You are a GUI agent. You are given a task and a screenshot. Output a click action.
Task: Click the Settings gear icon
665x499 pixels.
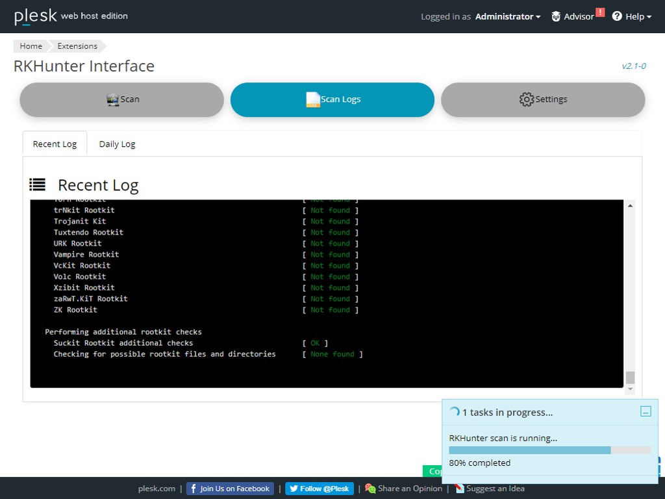tap(526, 99)
